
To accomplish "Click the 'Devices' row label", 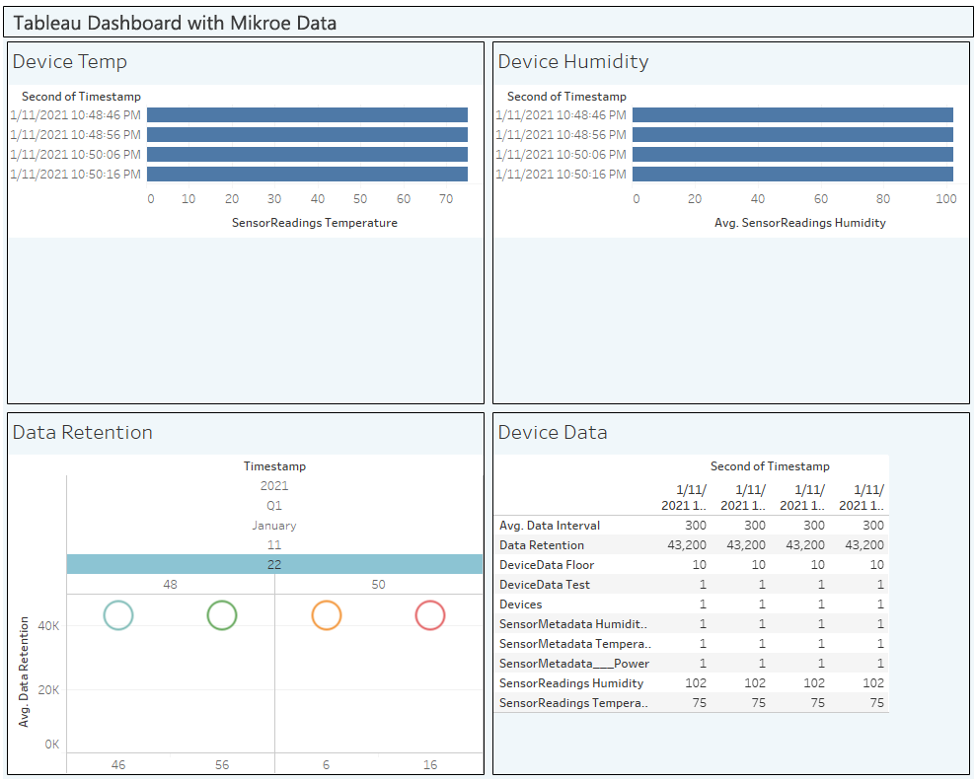I will pyautogui.click(x=520, y=604).
